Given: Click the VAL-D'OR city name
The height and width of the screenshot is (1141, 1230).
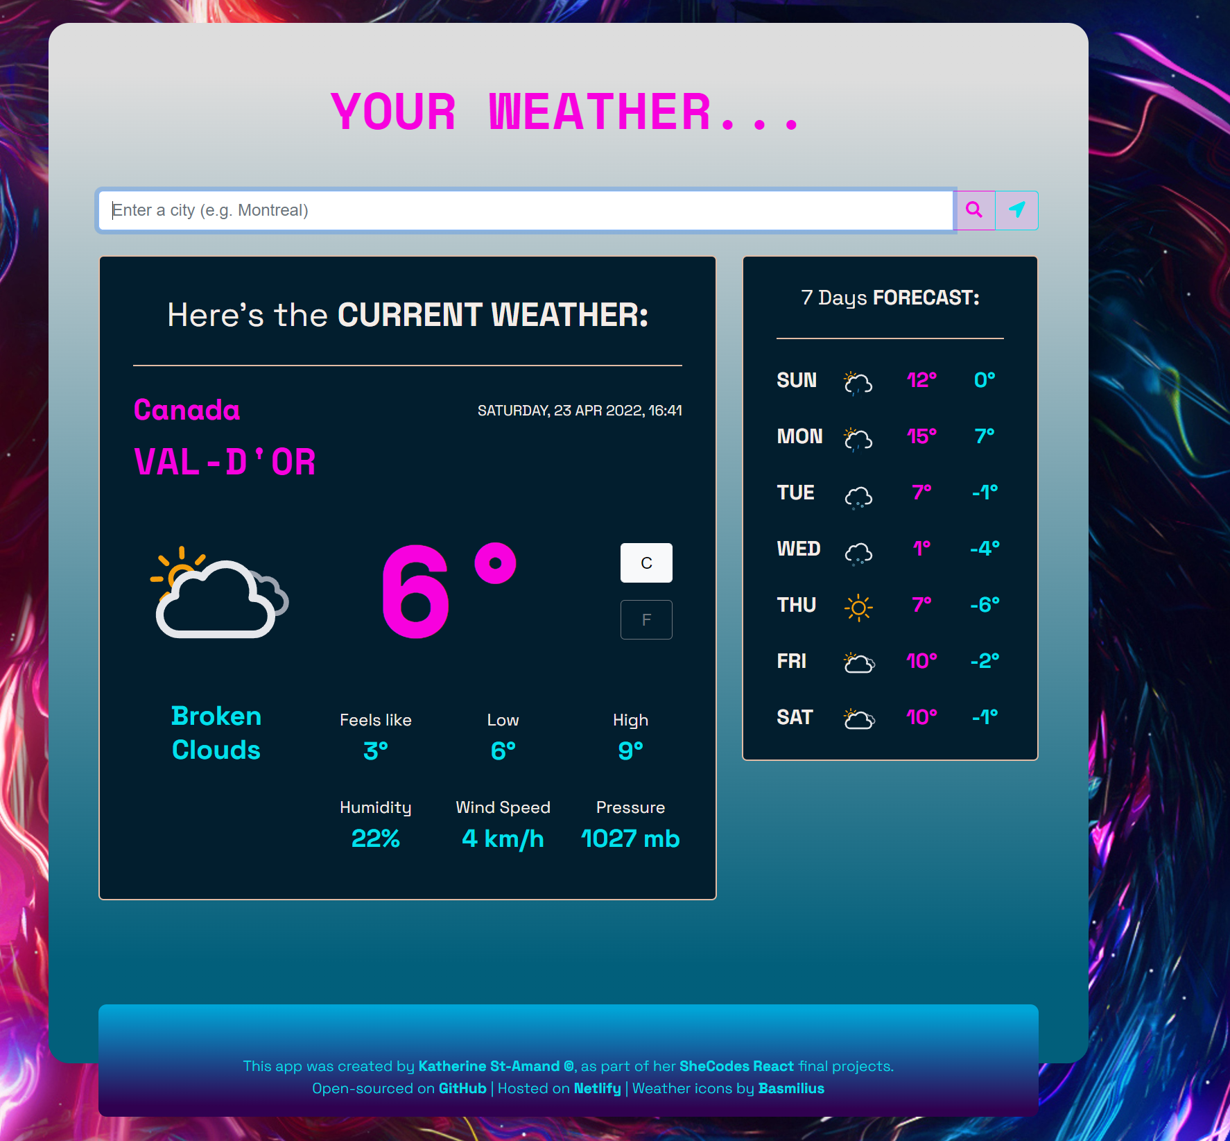Looking at the screenshot, I should click(225, 462).
